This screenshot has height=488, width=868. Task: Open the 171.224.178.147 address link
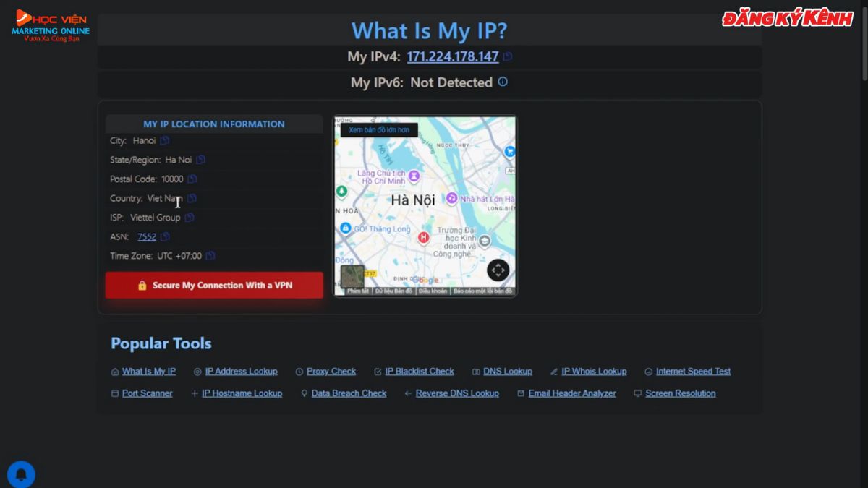pyautogui.click(x=453, y=56)
